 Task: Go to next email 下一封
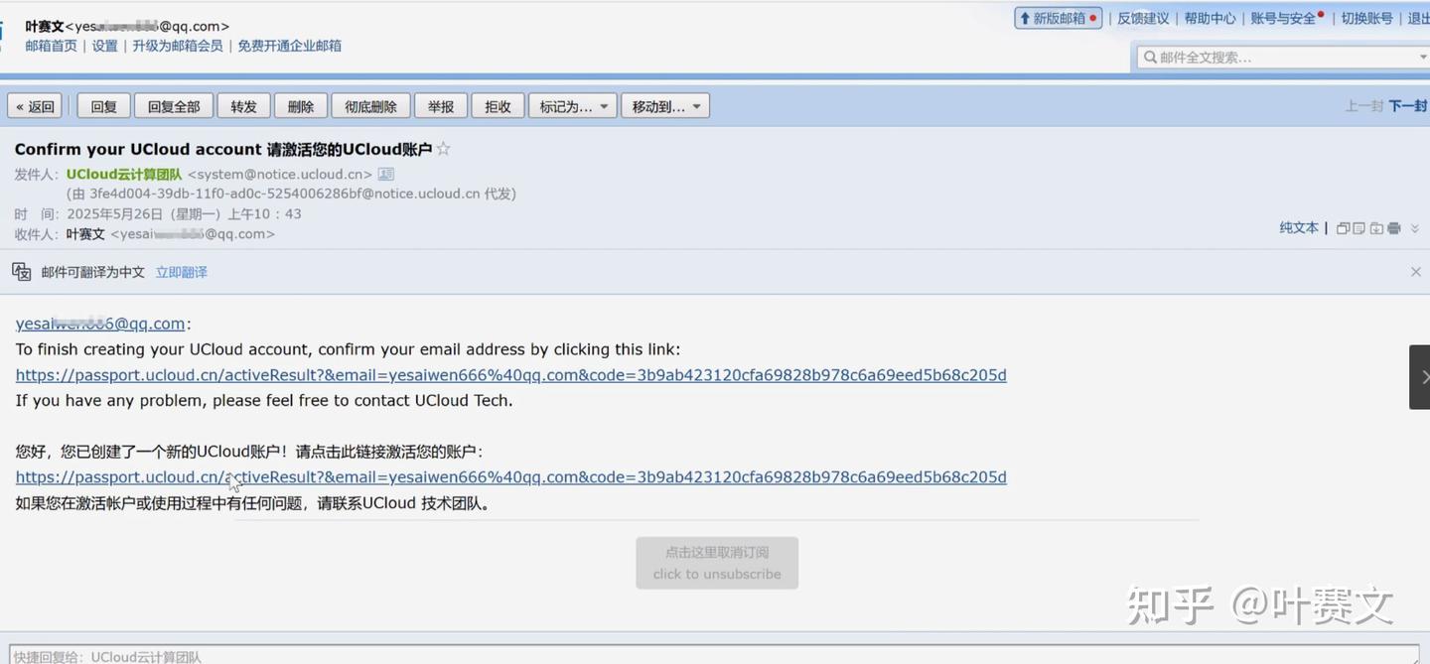[x=1408, y=105]
